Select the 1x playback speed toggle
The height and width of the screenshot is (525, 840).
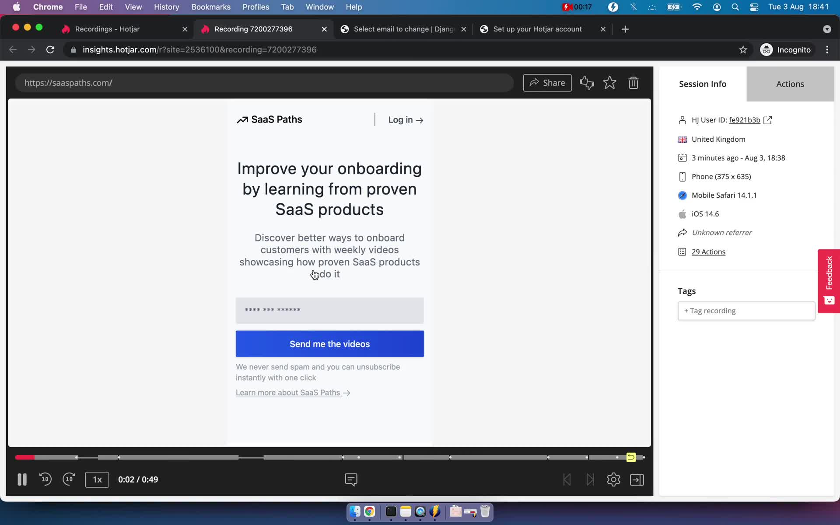coord(98,479)
